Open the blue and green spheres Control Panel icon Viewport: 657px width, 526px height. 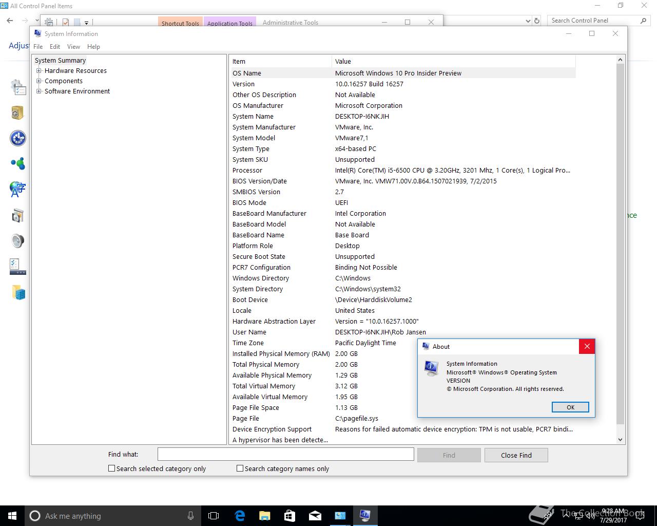point(18,164)
